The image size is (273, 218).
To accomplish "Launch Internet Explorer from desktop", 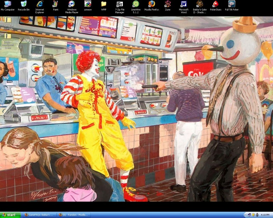I will pos(40,7).
